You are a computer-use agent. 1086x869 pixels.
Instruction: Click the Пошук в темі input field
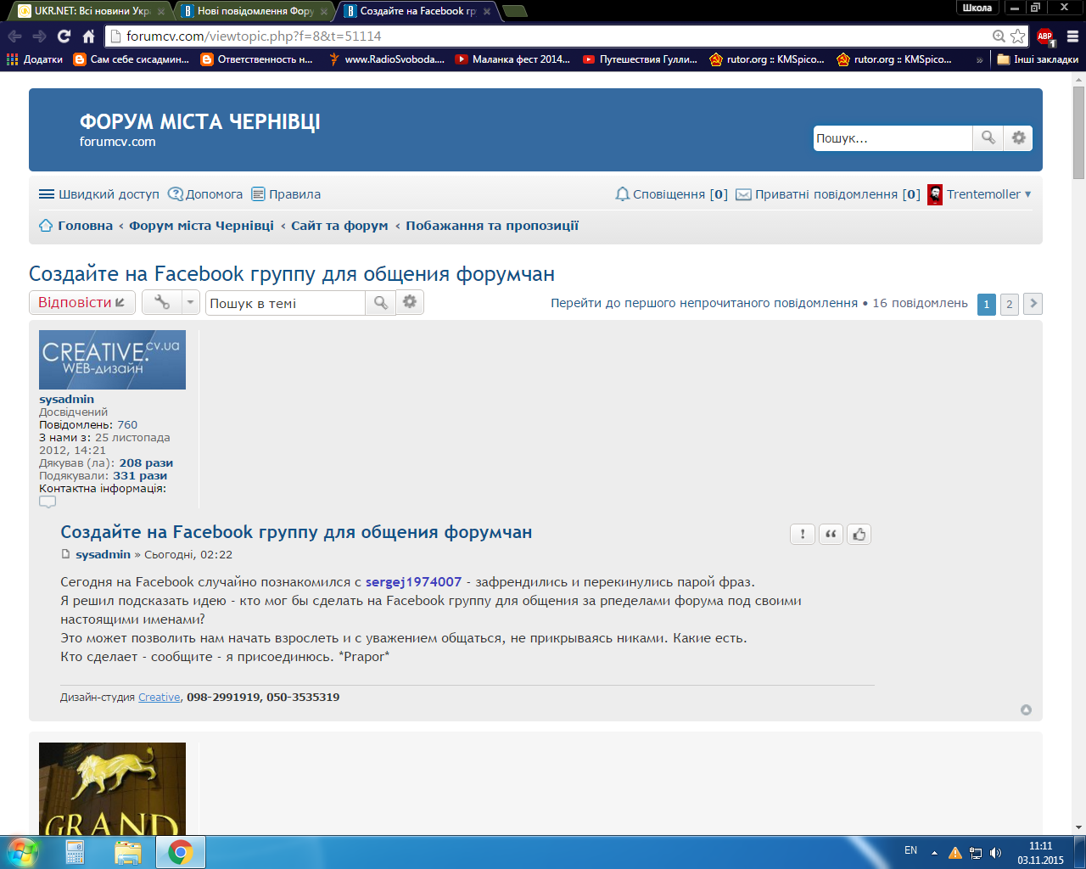tap(285, 303)
